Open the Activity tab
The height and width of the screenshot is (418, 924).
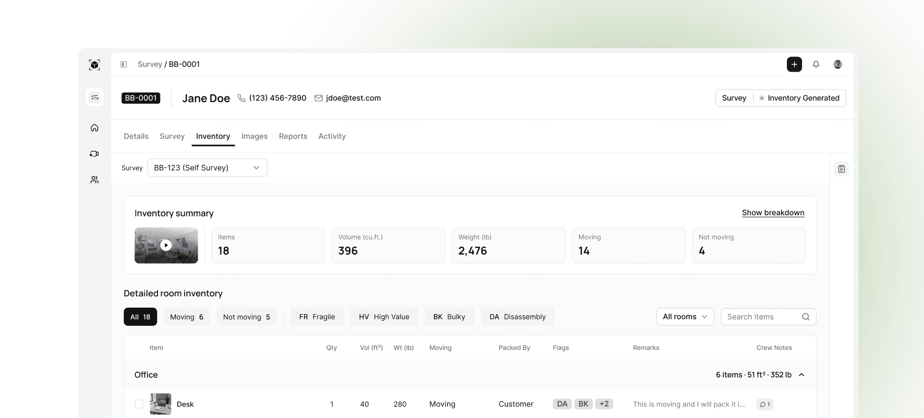tap(332, 136)
